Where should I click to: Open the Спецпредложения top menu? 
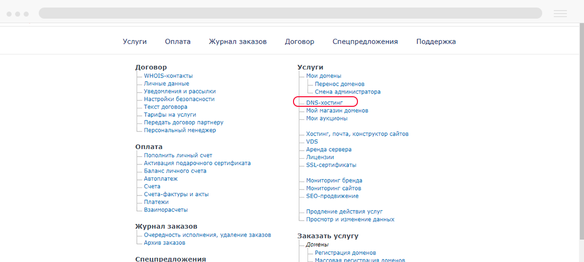pyautogui.click(x=365, y=42)
